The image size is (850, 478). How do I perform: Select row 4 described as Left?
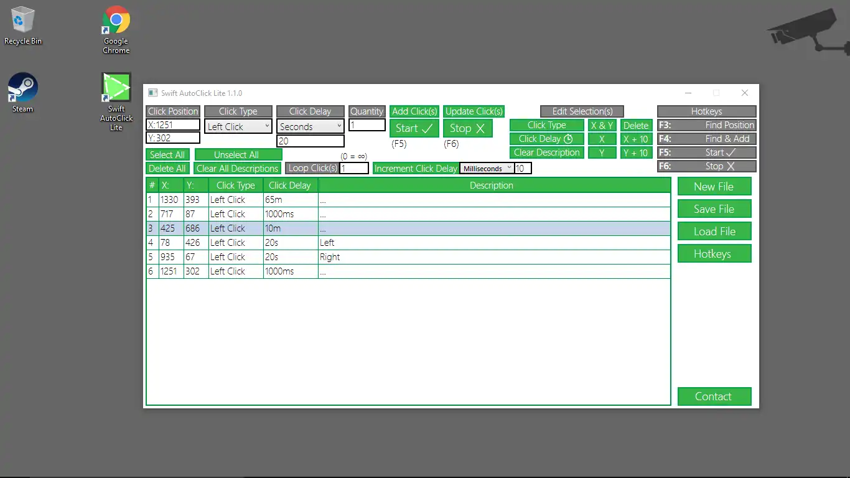(408, 243)
